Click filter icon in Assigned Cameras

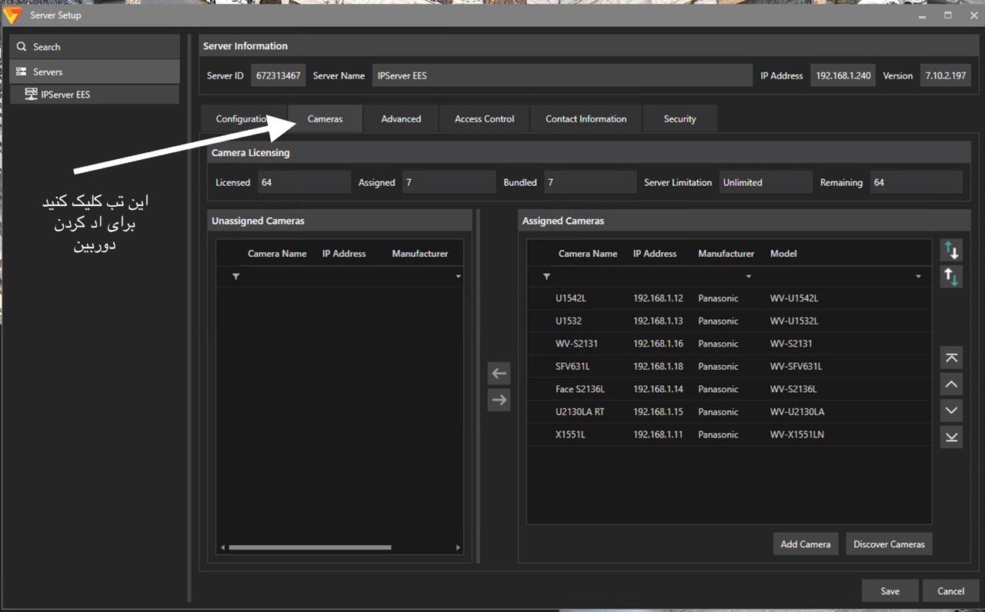[546, 276]
